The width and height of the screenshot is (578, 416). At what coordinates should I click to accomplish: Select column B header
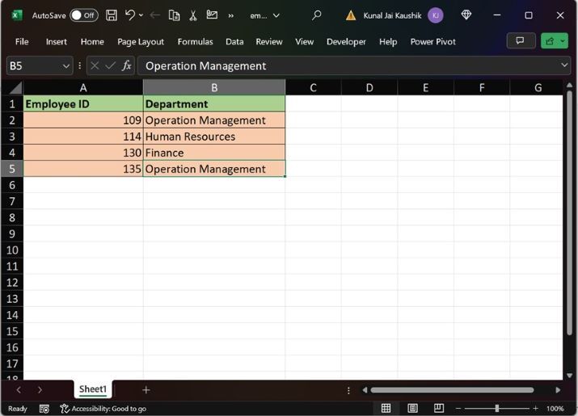214,88
